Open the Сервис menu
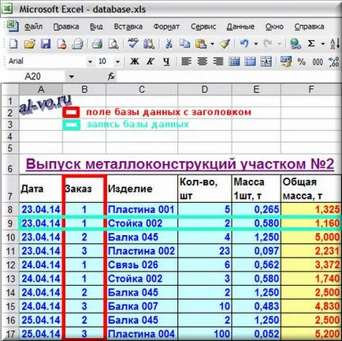The image size is (342, 341). pos(203,27)
